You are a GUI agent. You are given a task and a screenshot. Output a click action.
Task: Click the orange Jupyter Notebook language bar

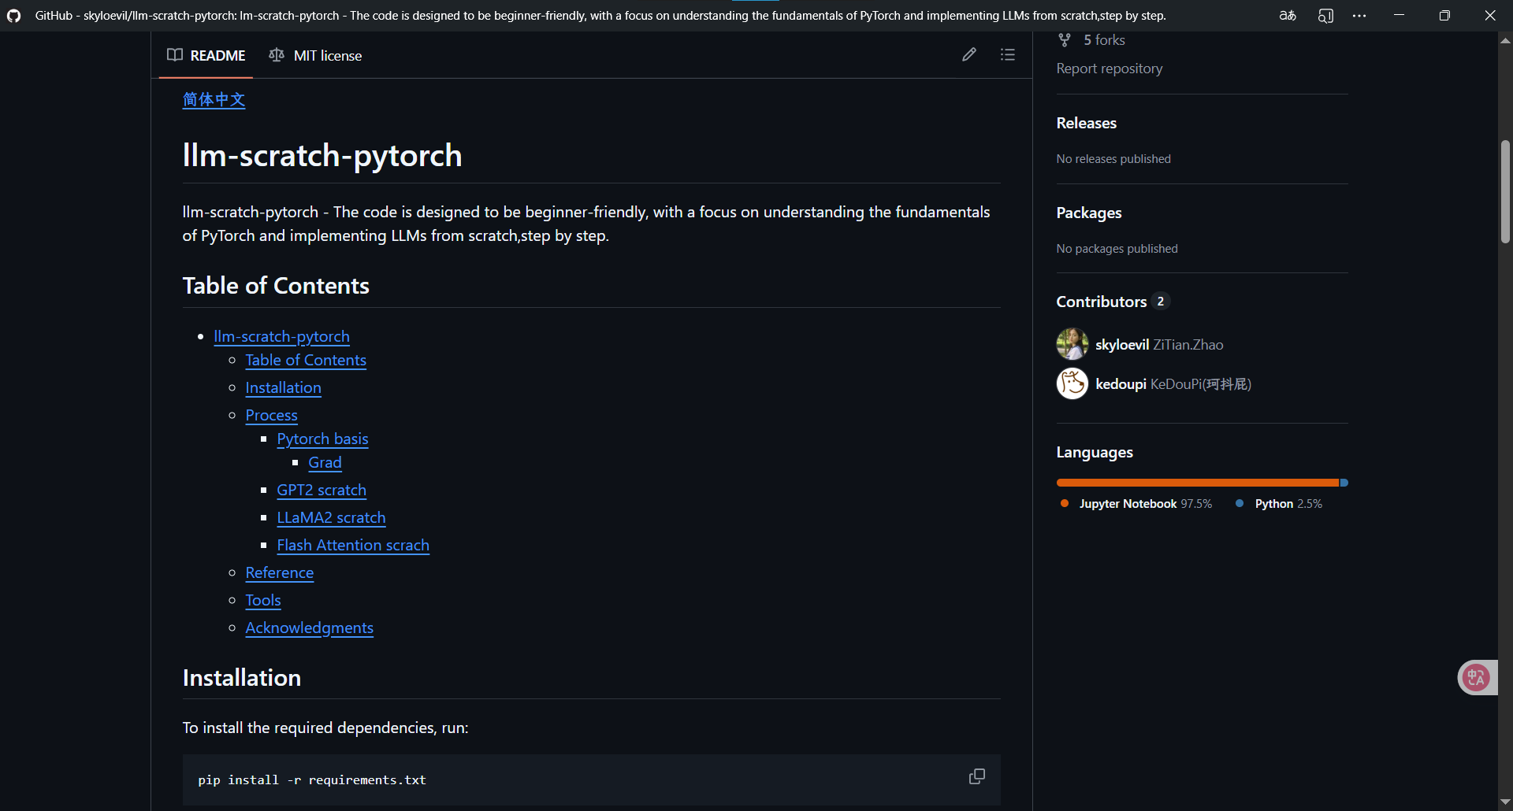(x=1198, y=483)
